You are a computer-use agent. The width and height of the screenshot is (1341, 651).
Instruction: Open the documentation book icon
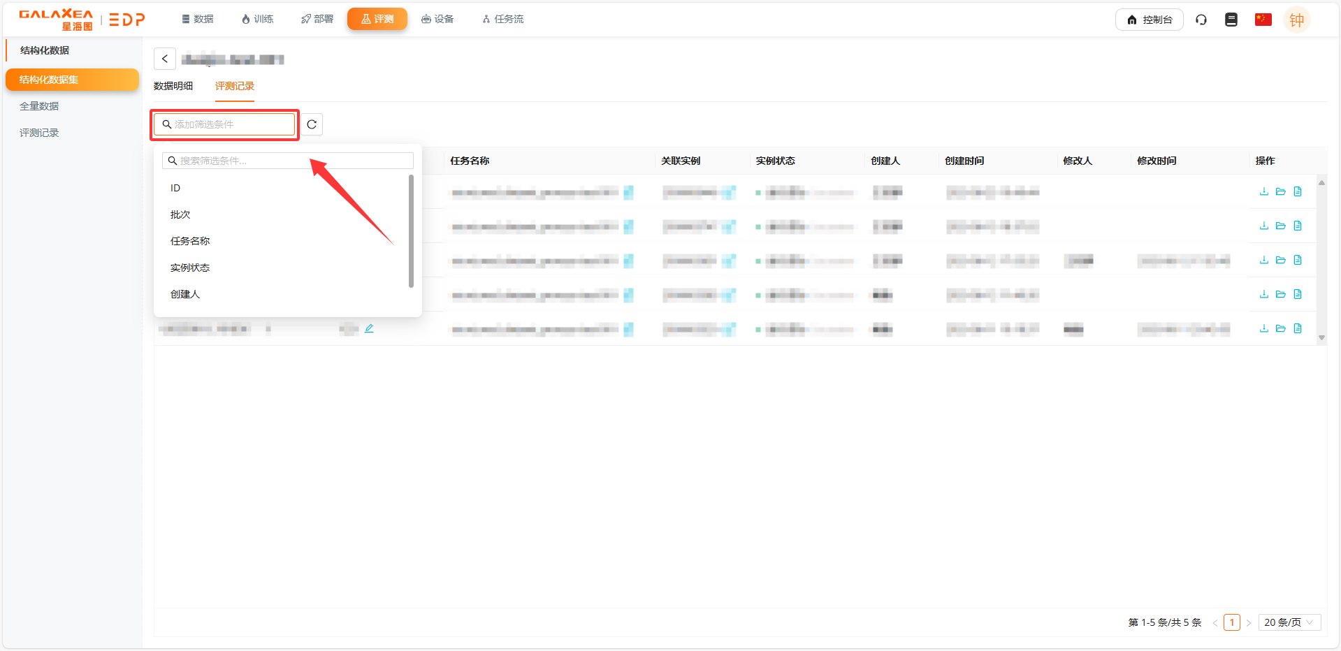[1231, 20]
